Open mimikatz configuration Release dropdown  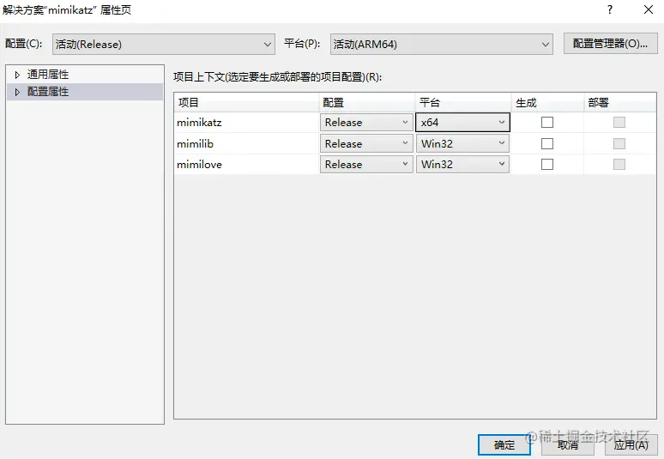(366, 123)
